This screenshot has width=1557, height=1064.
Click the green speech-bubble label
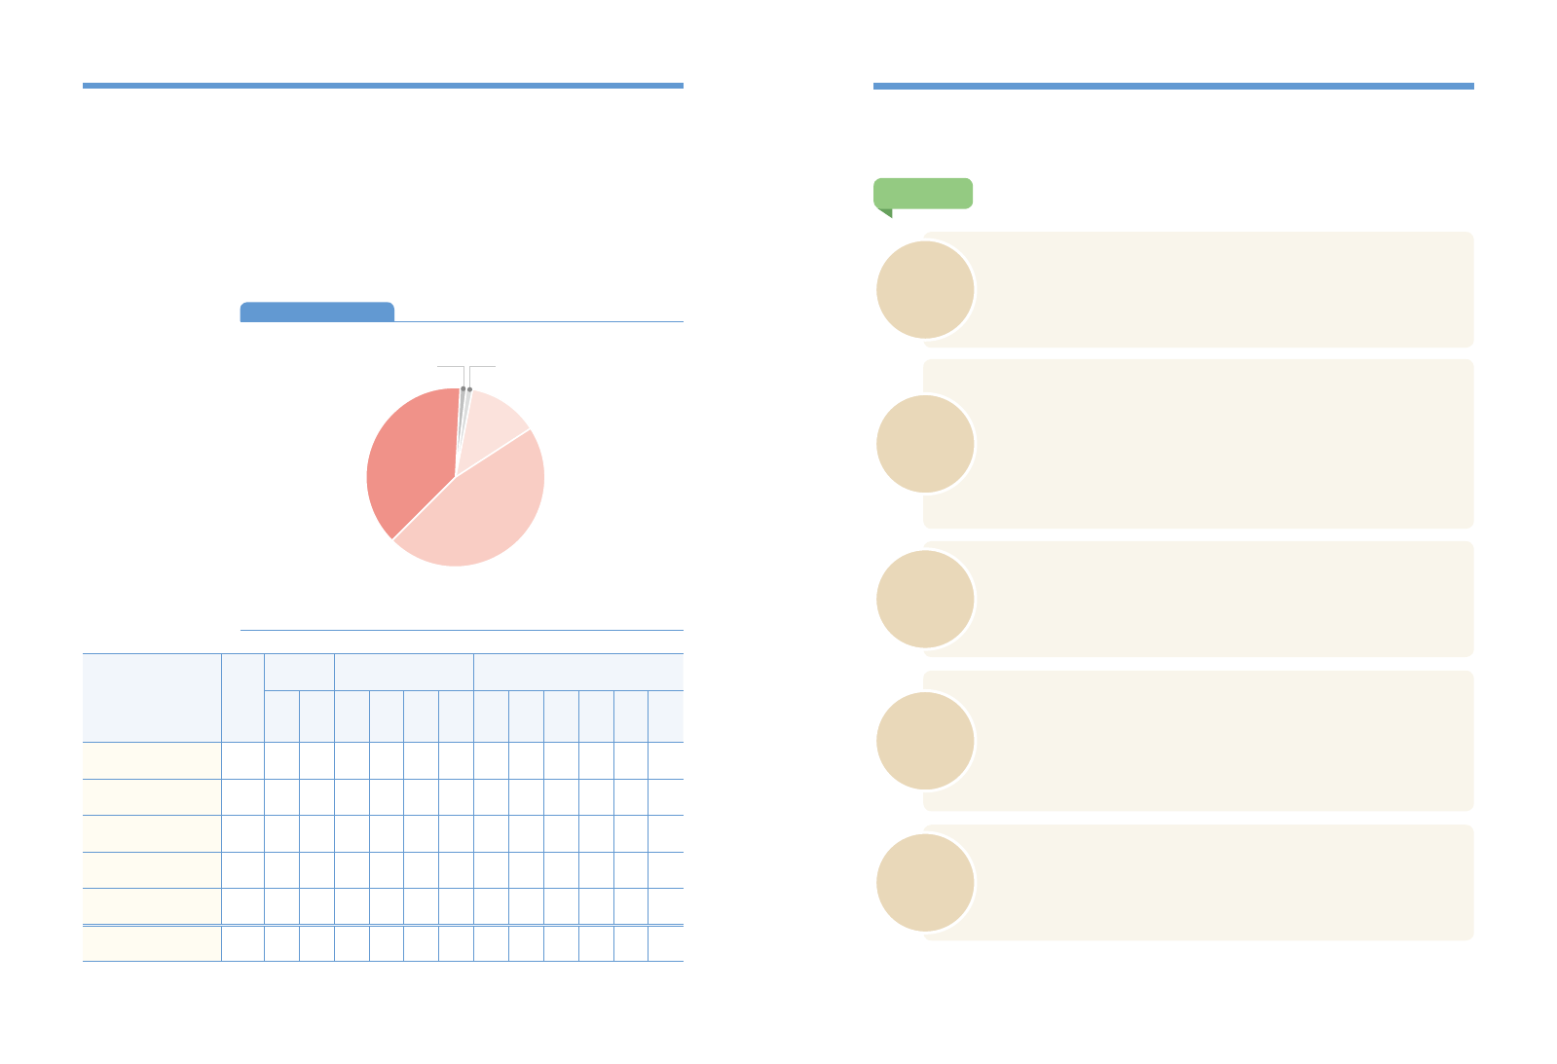(923, 194)
